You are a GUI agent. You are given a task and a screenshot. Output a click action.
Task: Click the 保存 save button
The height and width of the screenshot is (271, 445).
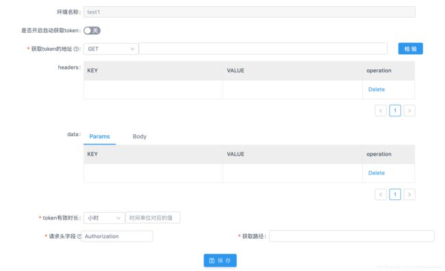220,261
